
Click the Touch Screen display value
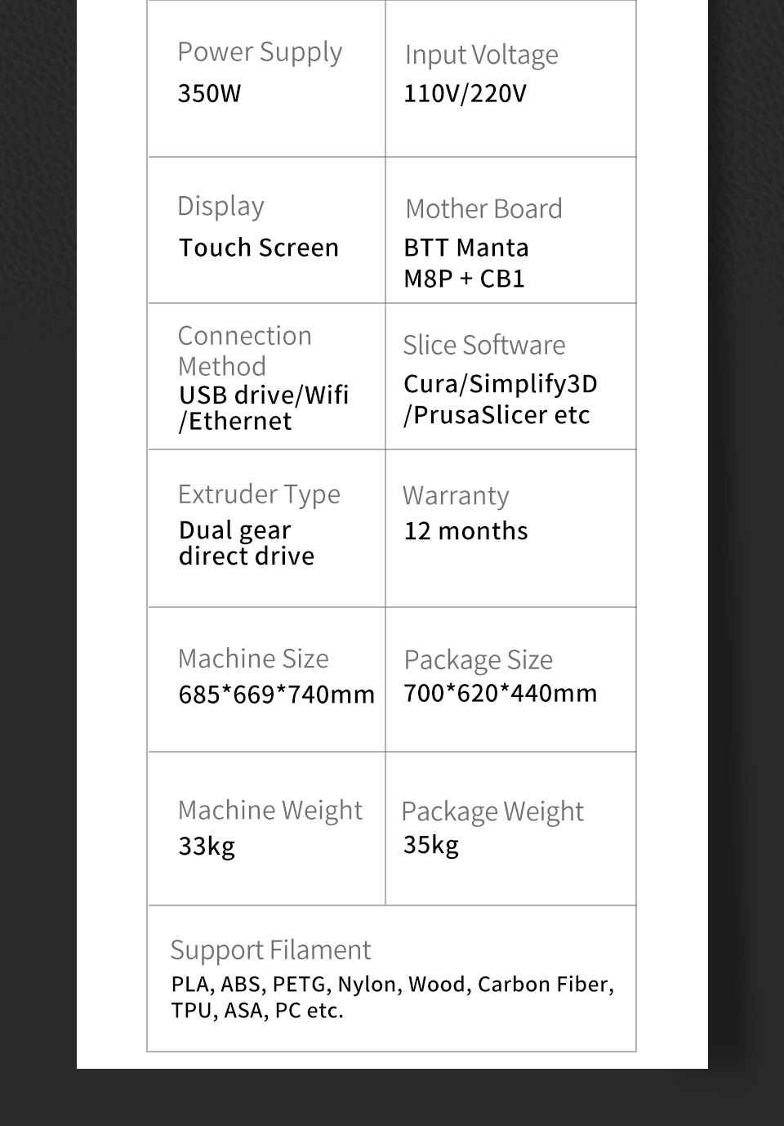tap(258, 248)
